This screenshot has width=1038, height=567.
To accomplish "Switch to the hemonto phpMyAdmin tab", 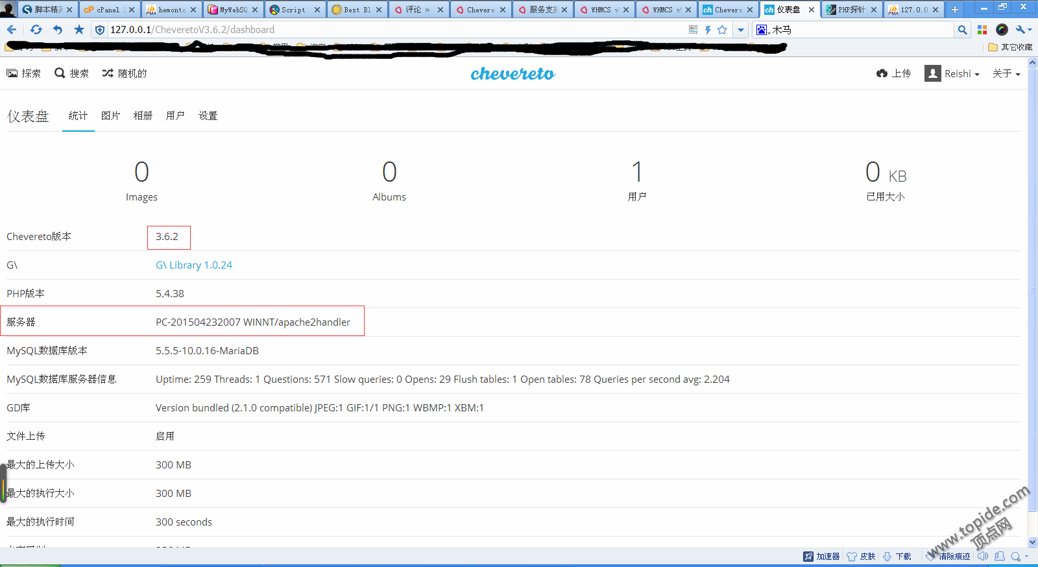I will (x=170, y=10).
